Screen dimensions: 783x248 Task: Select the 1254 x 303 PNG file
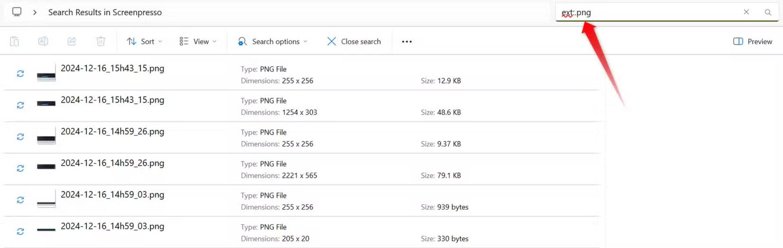(302, 106)
